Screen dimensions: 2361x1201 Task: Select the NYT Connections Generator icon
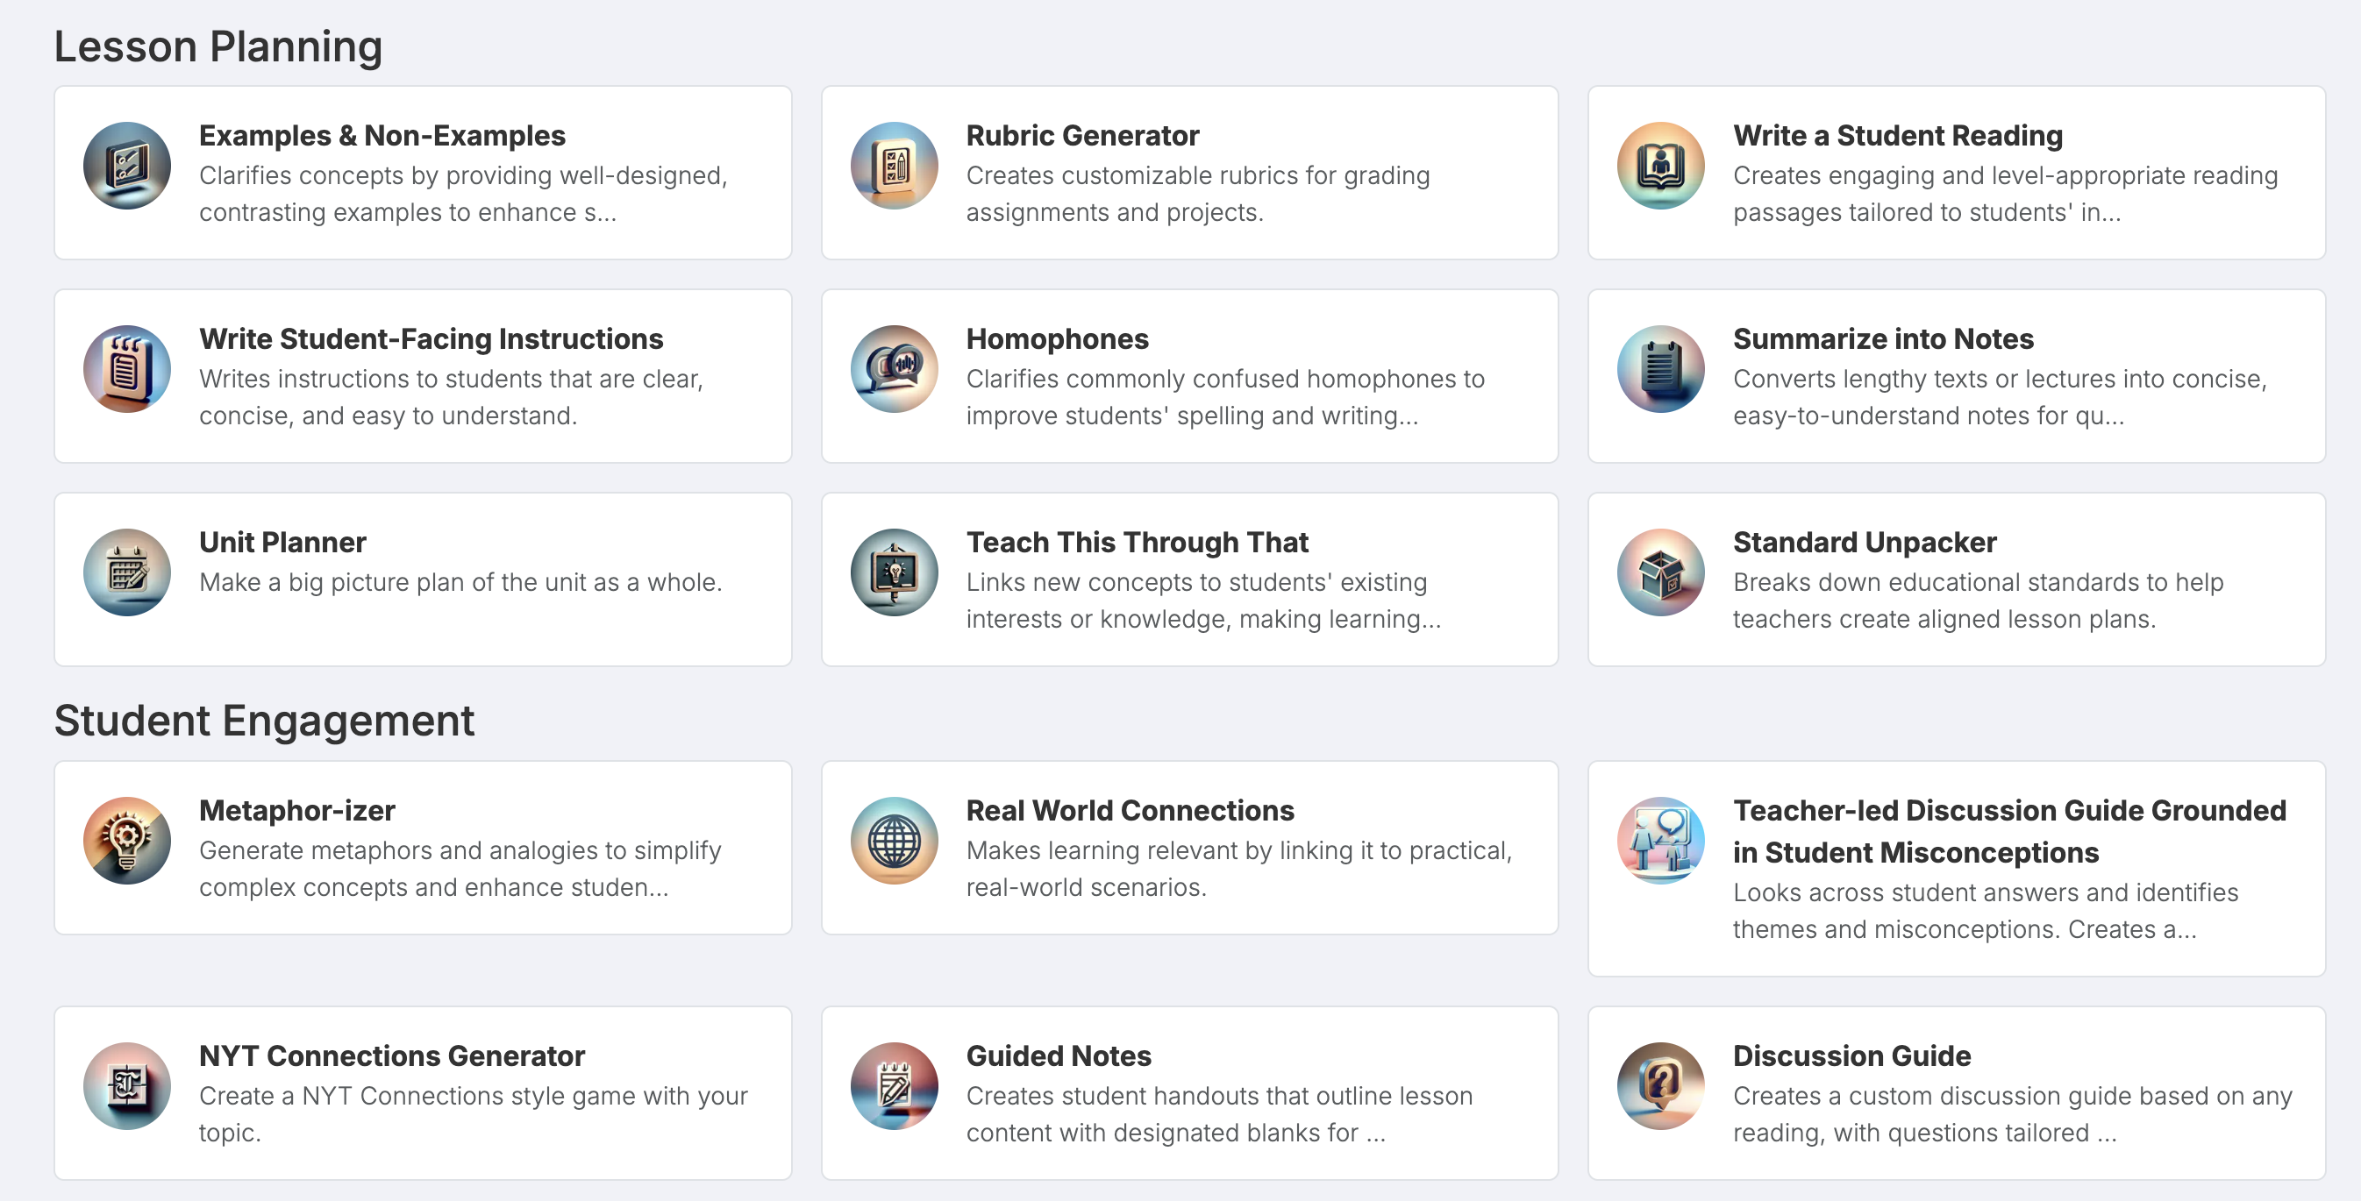coord(126,1085)
